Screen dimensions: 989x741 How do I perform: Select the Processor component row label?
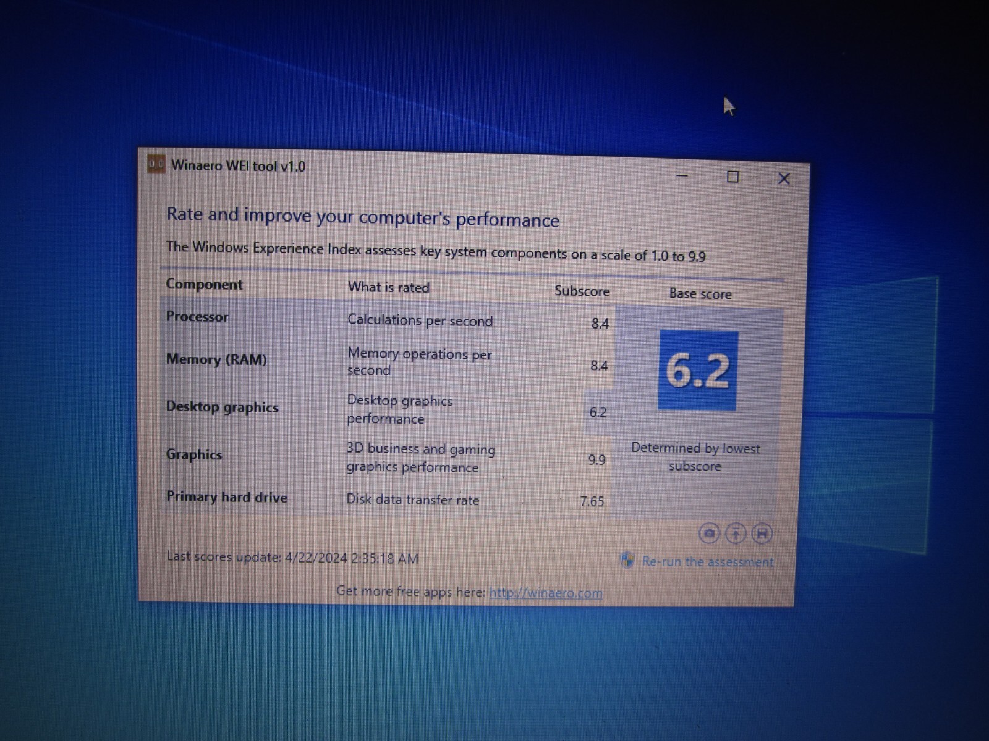coord(197,316)
